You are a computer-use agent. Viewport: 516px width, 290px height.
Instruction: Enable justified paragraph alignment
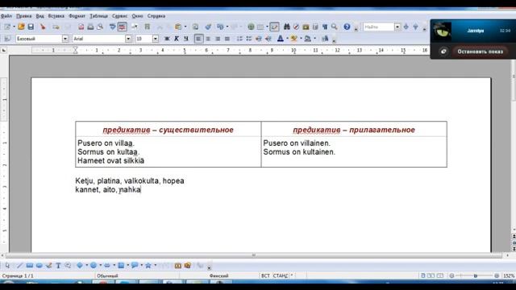pos(227,39)
